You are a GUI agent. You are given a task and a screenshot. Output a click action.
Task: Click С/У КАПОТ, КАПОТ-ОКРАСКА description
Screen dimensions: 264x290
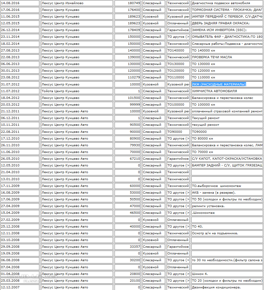tap(227, 158)
